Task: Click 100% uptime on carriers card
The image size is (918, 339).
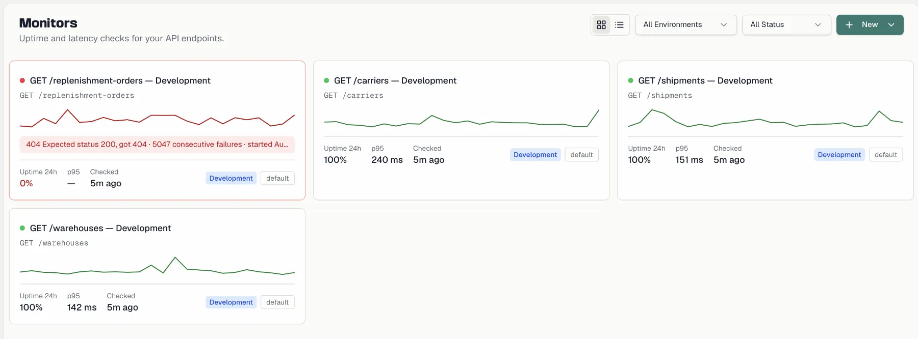Action: [x=336, y=160]
